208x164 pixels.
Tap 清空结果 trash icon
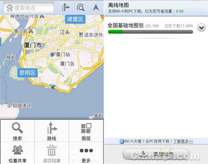[x=52, y=153]
